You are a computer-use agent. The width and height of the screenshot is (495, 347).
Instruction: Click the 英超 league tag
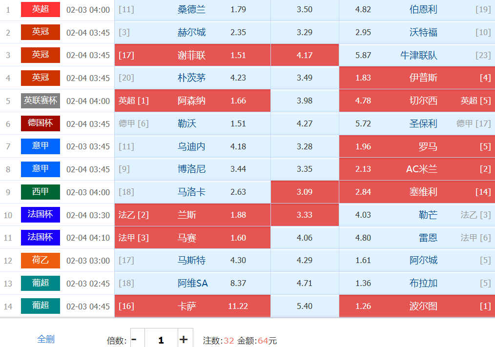click(x=41, y=9)
